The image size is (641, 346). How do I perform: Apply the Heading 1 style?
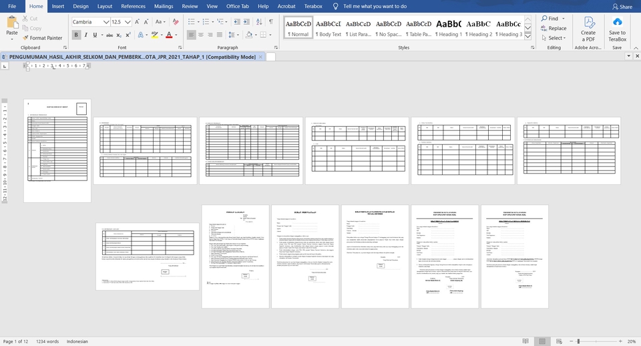pos(449,28)
